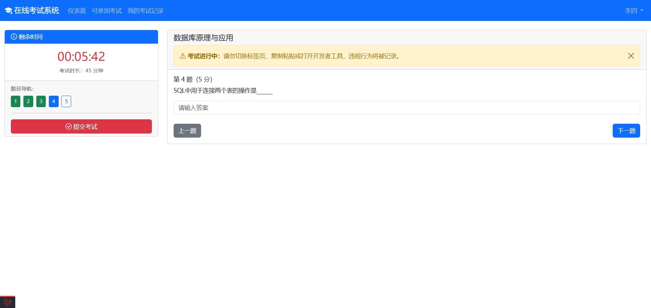
Task: Jump to question 5
Action: coord(66,101)
